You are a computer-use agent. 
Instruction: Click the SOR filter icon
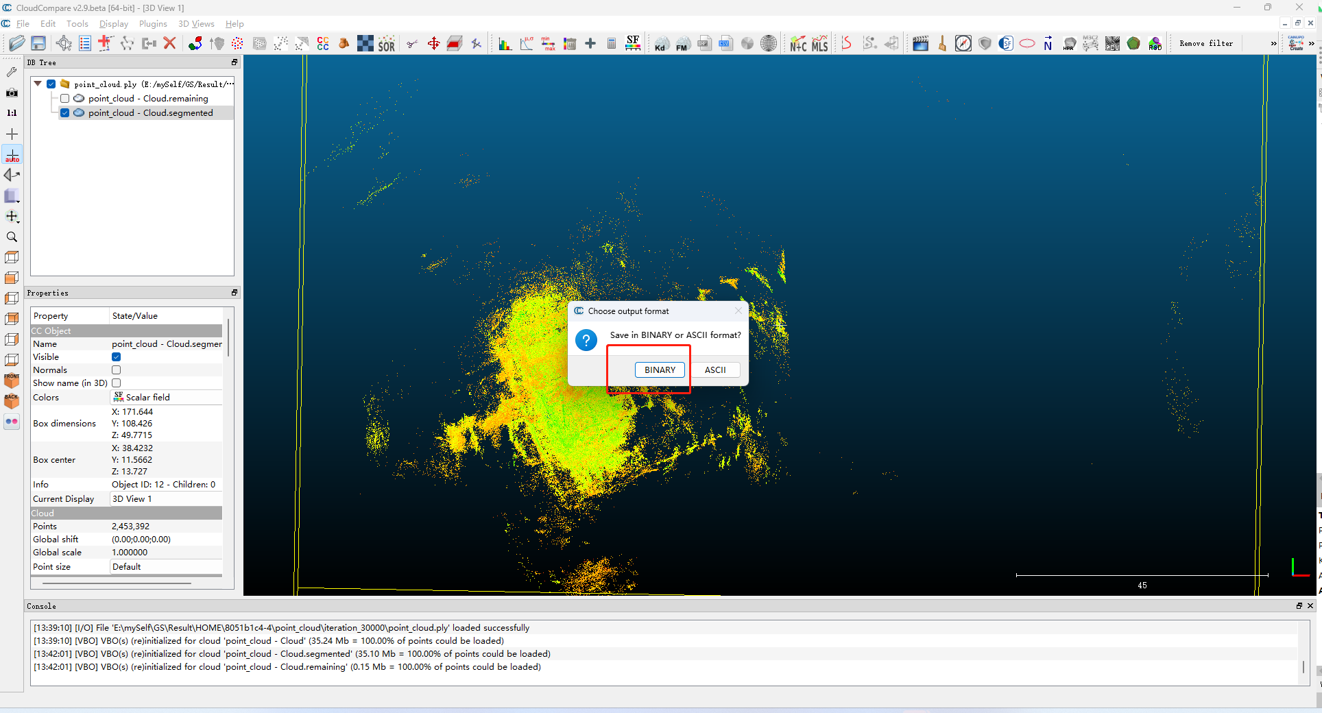387,44
